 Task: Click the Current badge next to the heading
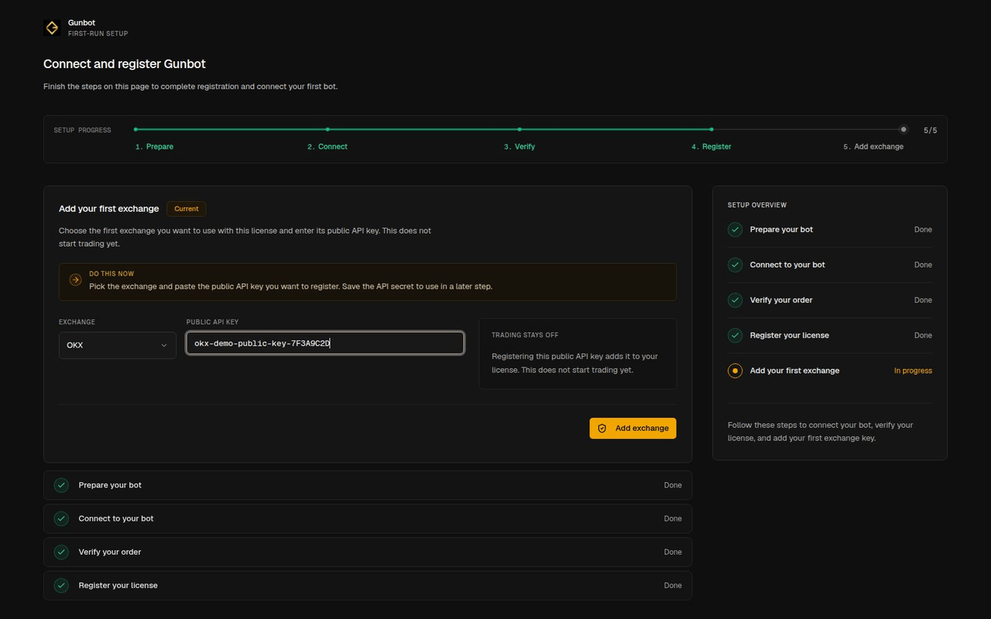tap(187, 209)
